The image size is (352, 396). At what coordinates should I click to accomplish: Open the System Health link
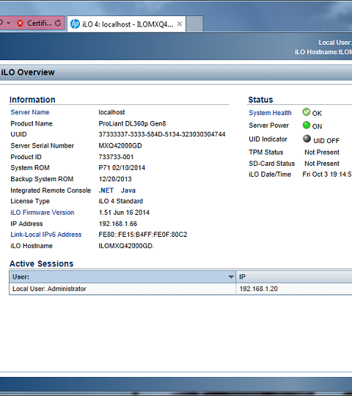270,113
